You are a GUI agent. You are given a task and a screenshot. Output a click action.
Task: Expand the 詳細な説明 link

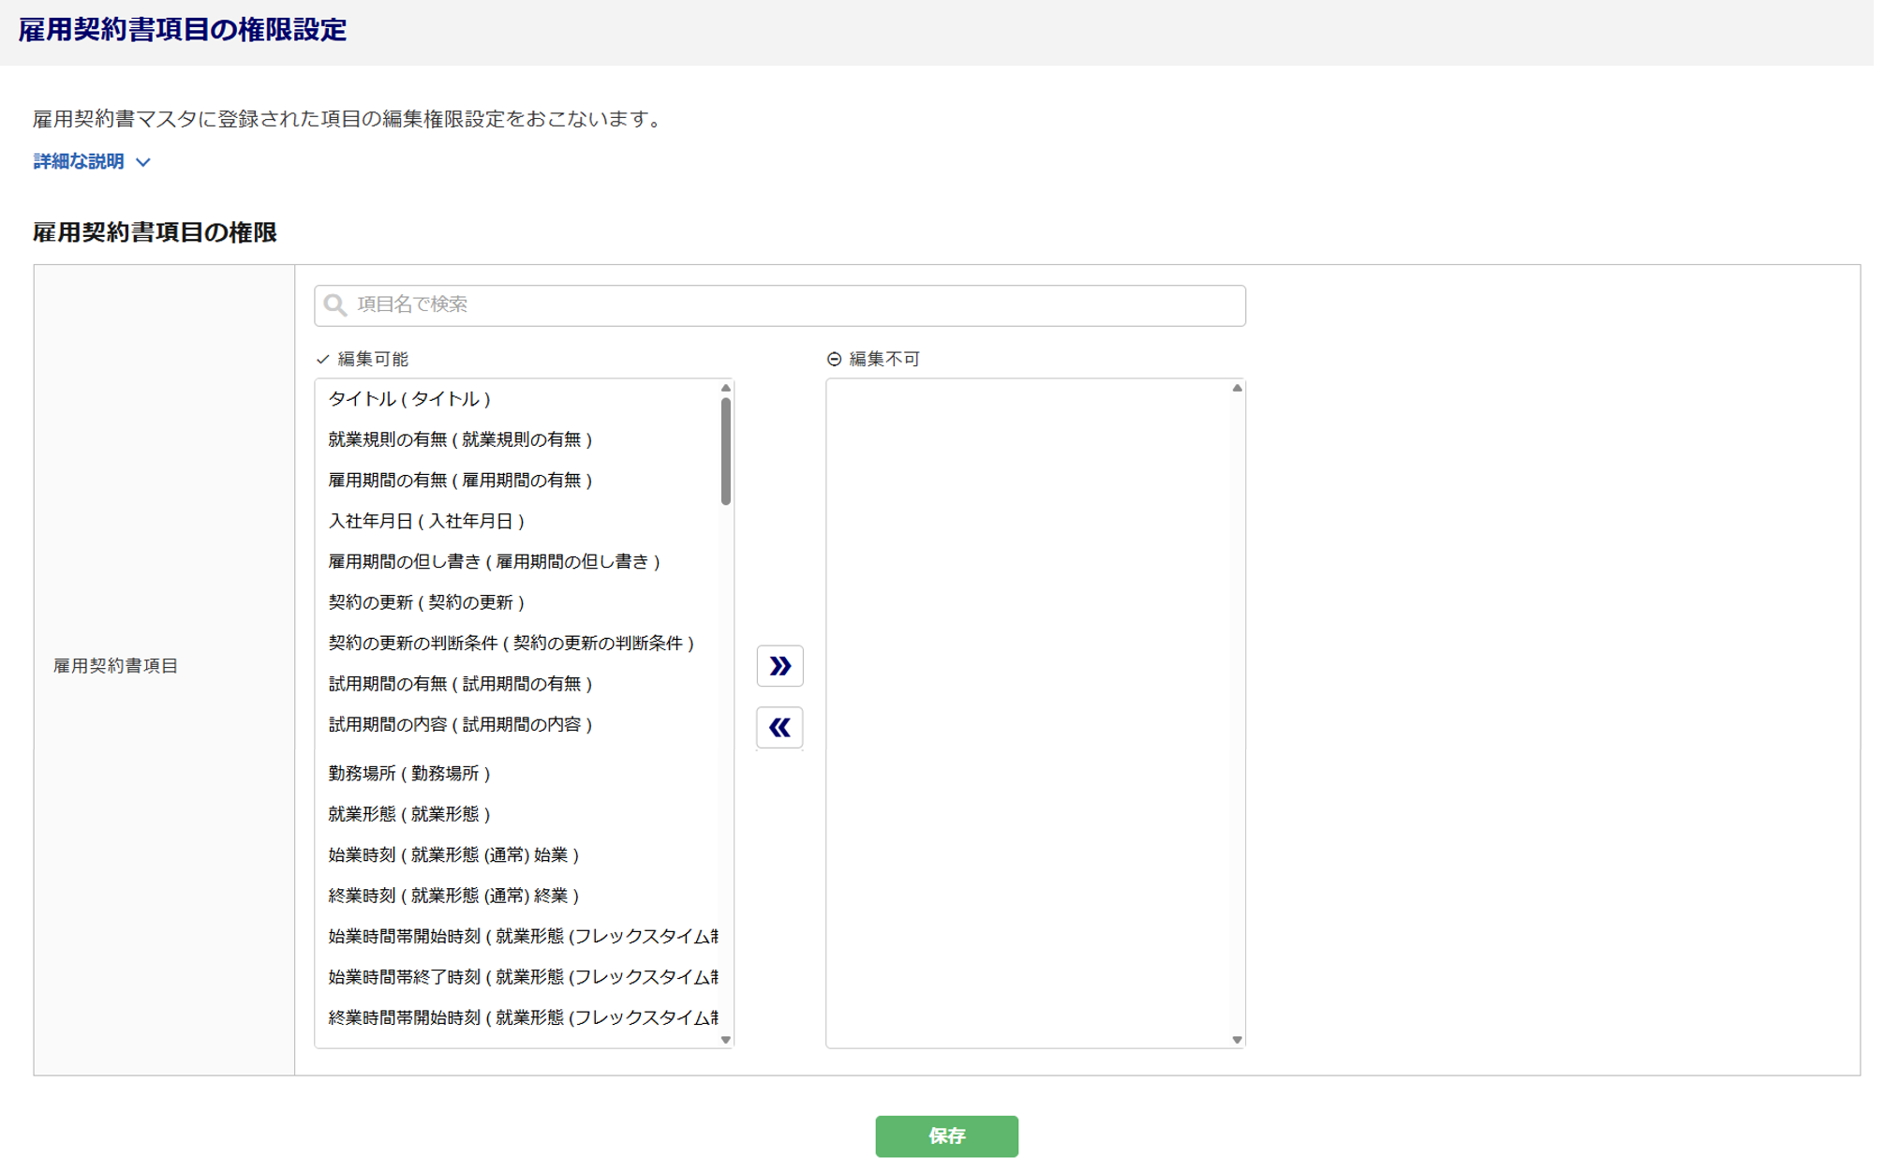tap(80, 161)
